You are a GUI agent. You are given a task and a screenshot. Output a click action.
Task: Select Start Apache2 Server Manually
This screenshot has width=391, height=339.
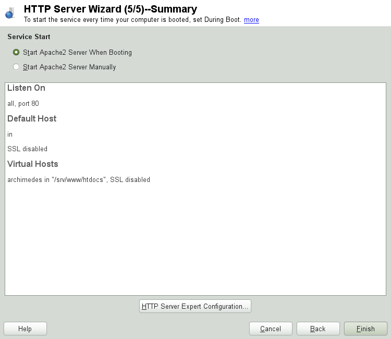[x=64, y=67]
